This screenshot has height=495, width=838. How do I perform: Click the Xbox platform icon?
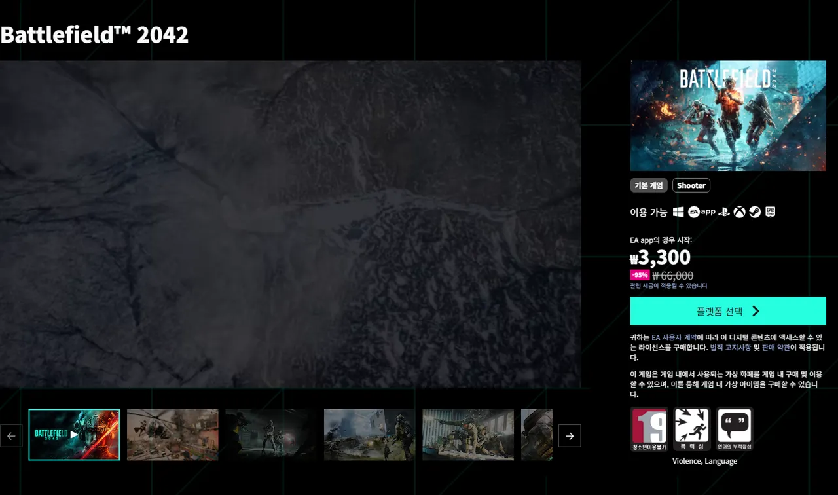point(740,212)
